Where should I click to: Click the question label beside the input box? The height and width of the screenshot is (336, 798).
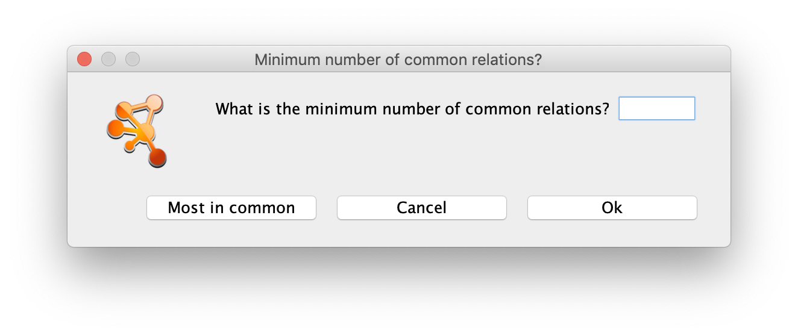click(413, 110)
